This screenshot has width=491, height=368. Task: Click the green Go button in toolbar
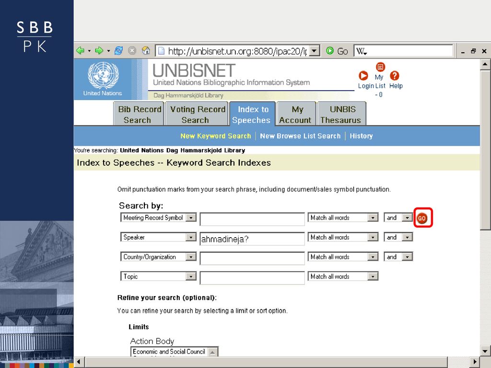tap(337, 51)
